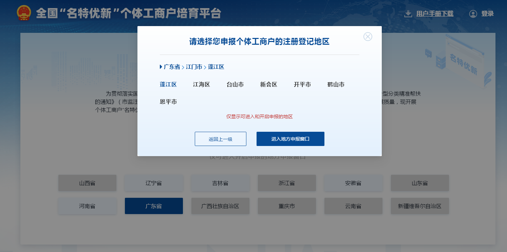Select 鹤山市 district option
The image size is (507, 252).
coord(335,84)
